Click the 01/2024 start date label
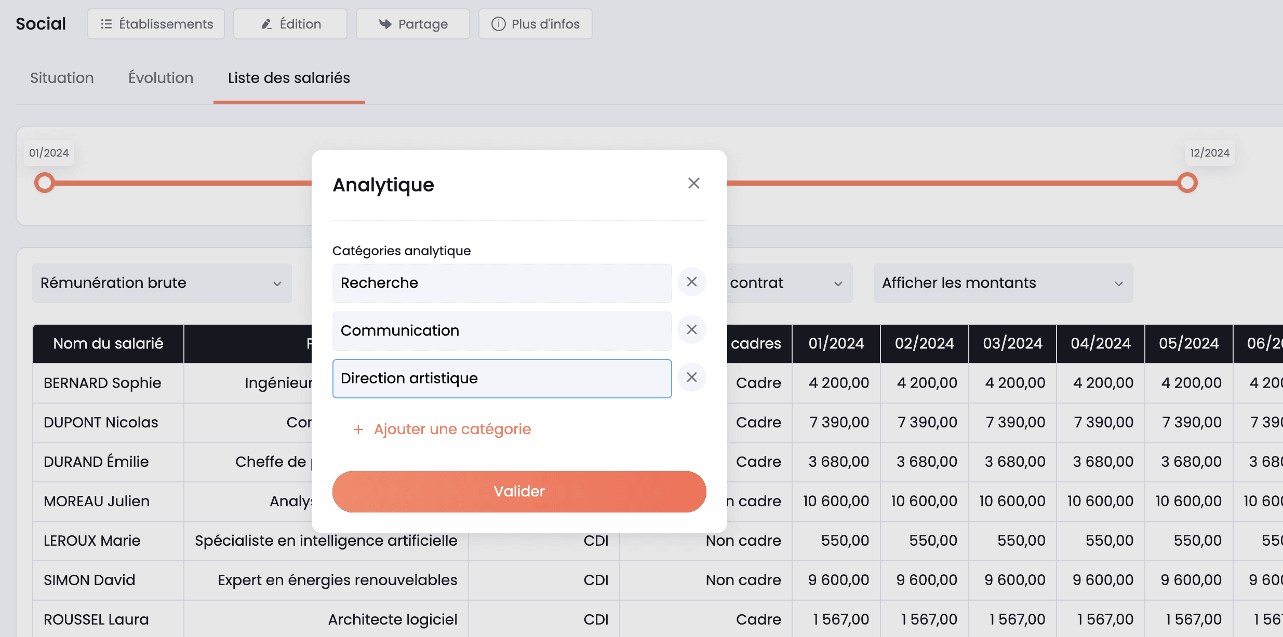The width and height of the screenshot is (1283, 637). 49,153
